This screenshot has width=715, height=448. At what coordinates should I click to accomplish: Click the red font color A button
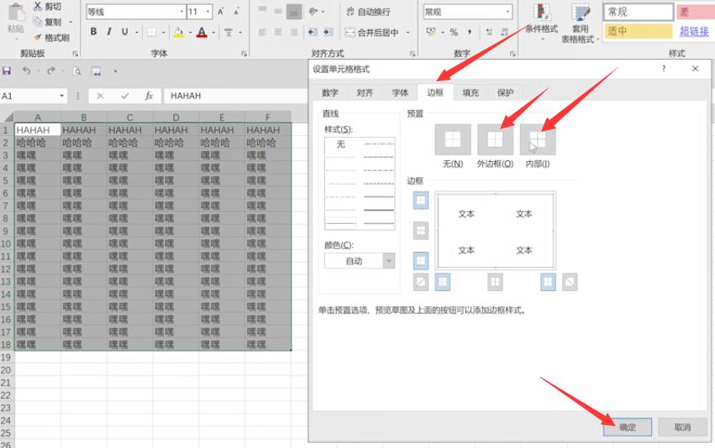click(202, 32)
